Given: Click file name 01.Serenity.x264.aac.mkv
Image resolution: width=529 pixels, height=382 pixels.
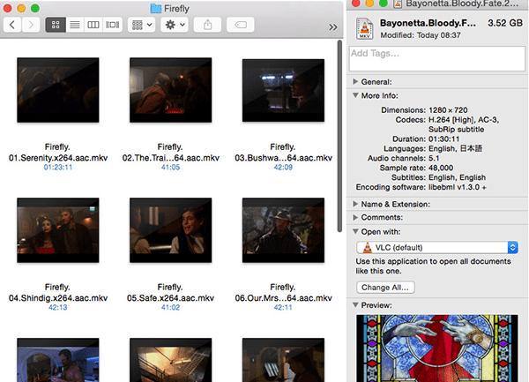Looking at the screenshot, I should click(58, 158).
